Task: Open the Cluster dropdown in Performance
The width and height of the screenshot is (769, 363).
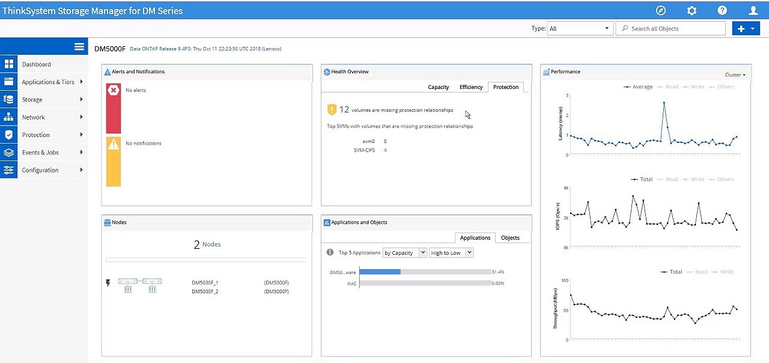Action: (735, 75)
